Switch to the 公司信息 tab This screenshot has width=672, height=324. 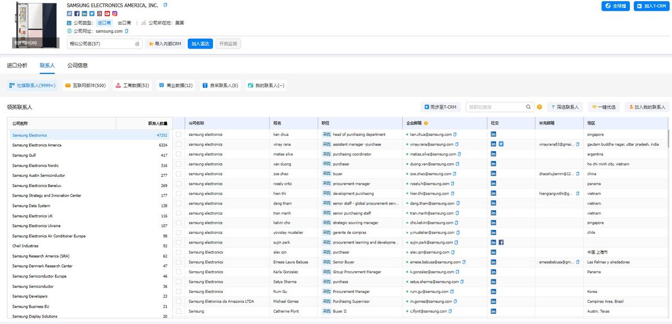tap(78, 65)
